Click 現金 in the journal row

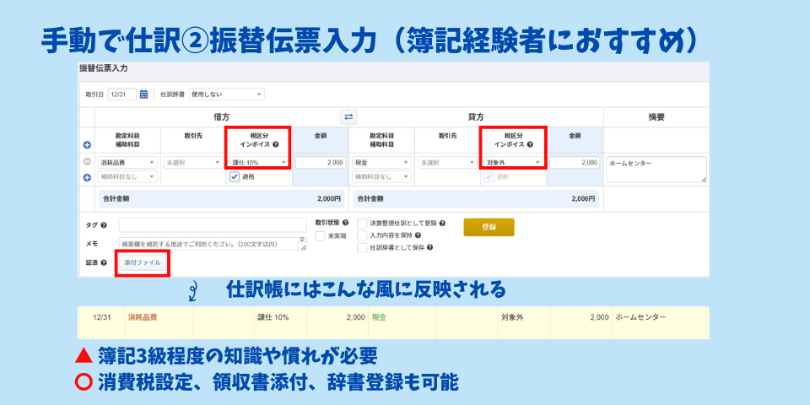[379, 317]
